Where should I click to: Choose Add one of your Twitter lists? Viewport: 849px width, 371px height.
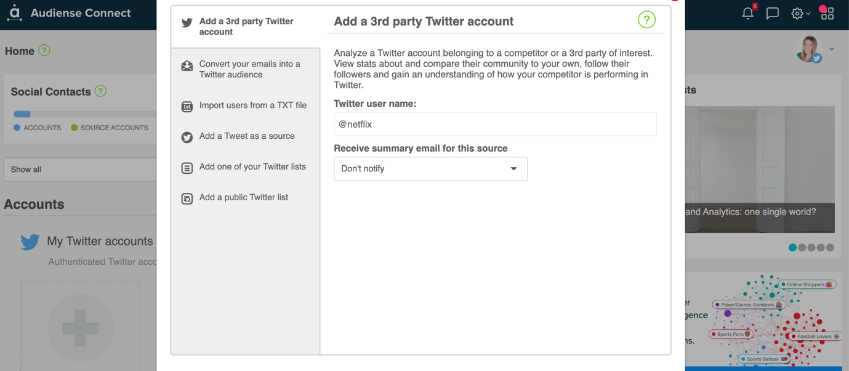point(252,167)
